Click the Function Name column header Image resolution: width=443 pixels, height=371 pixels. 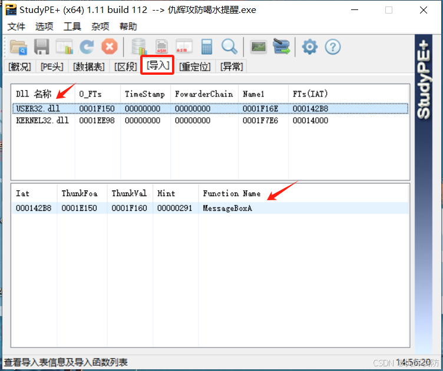303,193
